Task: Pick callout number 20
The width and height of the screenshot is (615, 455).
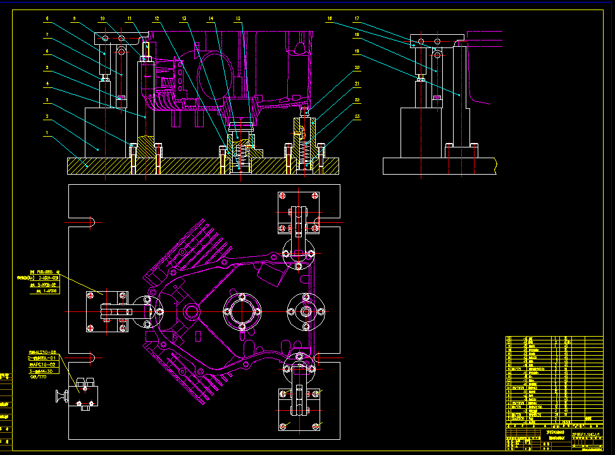Action: (357, 68)
